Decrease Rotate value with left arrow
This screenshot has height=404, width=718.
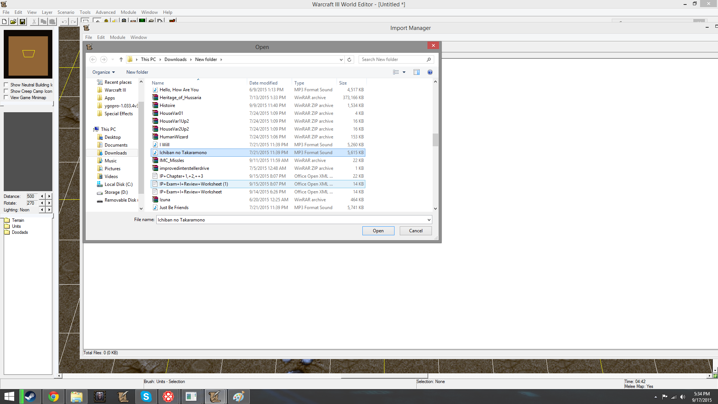coord(42,203)
